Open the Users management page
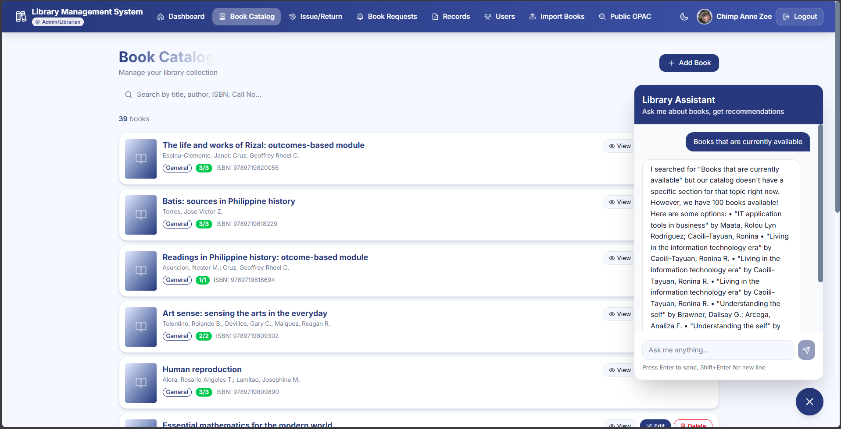Image resolution: width=841 pixels, height=429 pixels. click(x=500, y=17)
